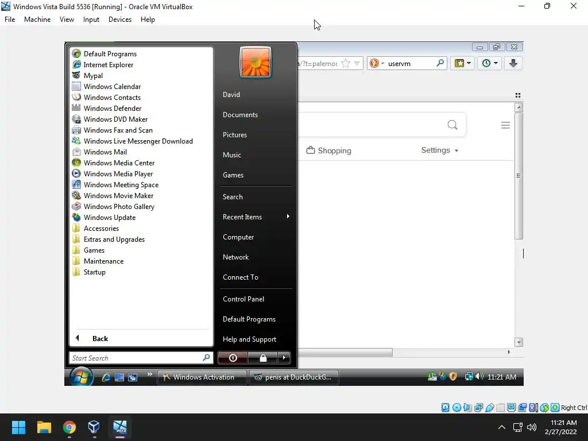Click the Show Desktop Quick Launch icon

119,377
